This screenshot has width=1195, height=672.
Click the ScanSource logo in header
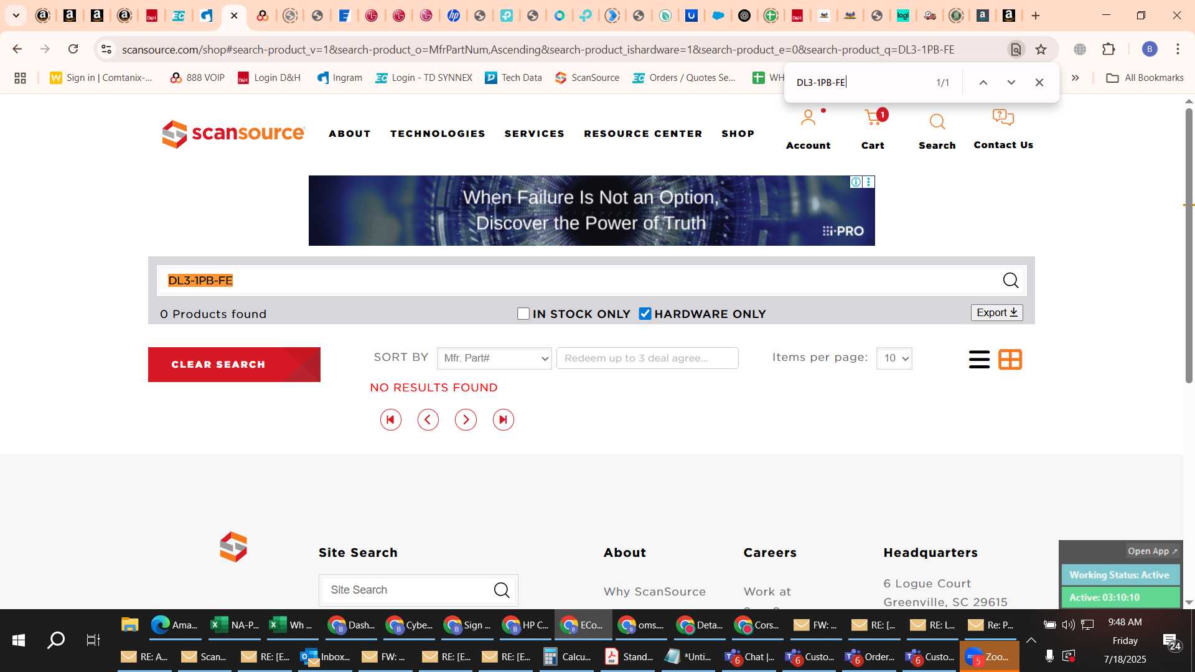click(233, 134)
